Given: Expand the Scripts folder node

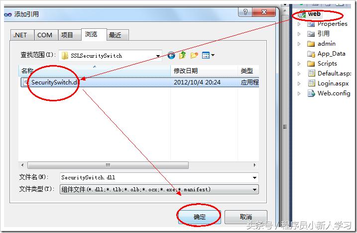Looking at the screenshot, I should pos(299,64).
